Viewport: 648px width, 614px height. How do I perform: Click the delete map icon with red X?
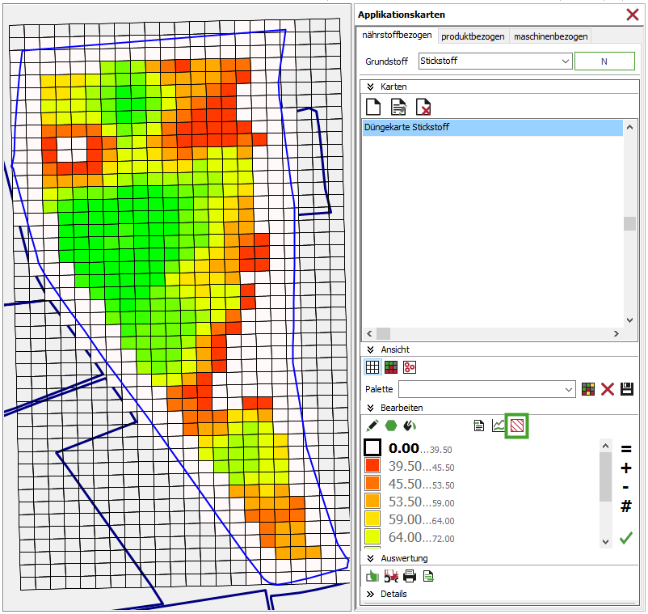click(423, 107)
